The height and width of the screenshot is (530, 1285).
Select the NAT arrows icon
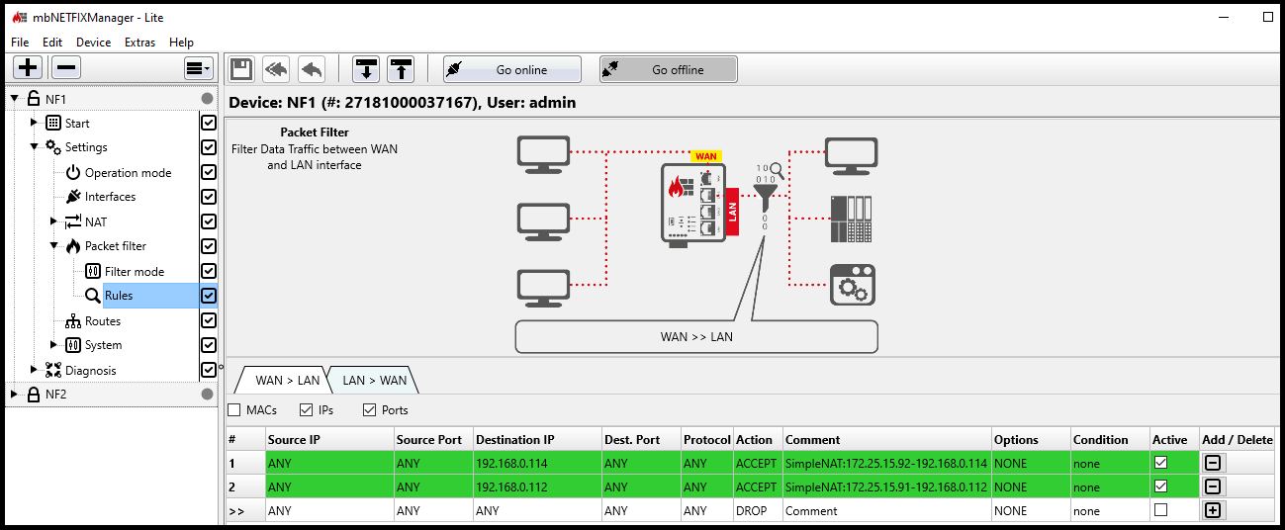[73, 221]
